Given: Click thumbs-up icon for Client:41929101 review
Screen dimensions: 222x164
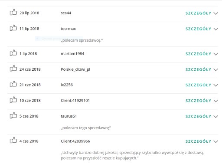Looking at the screenshot, I should (x=13, y=100).
